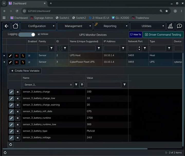Edit sensor_3_battery_voltage variable
Screen dimensions: 185x156
(x=11, y=138)
